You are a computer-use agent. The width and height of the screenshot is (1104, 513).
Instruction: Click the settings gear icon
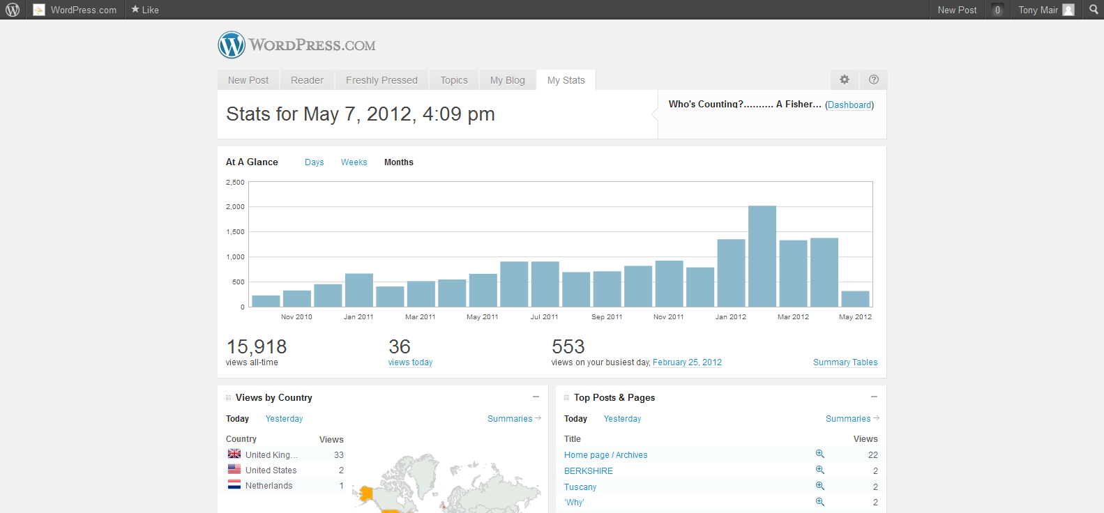(845, 79)
